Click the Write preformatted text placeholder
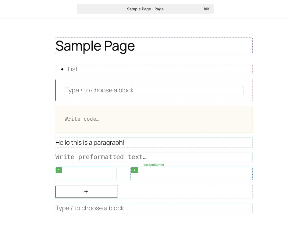This screenshot has width=288, height=228. tap(101, 157)
